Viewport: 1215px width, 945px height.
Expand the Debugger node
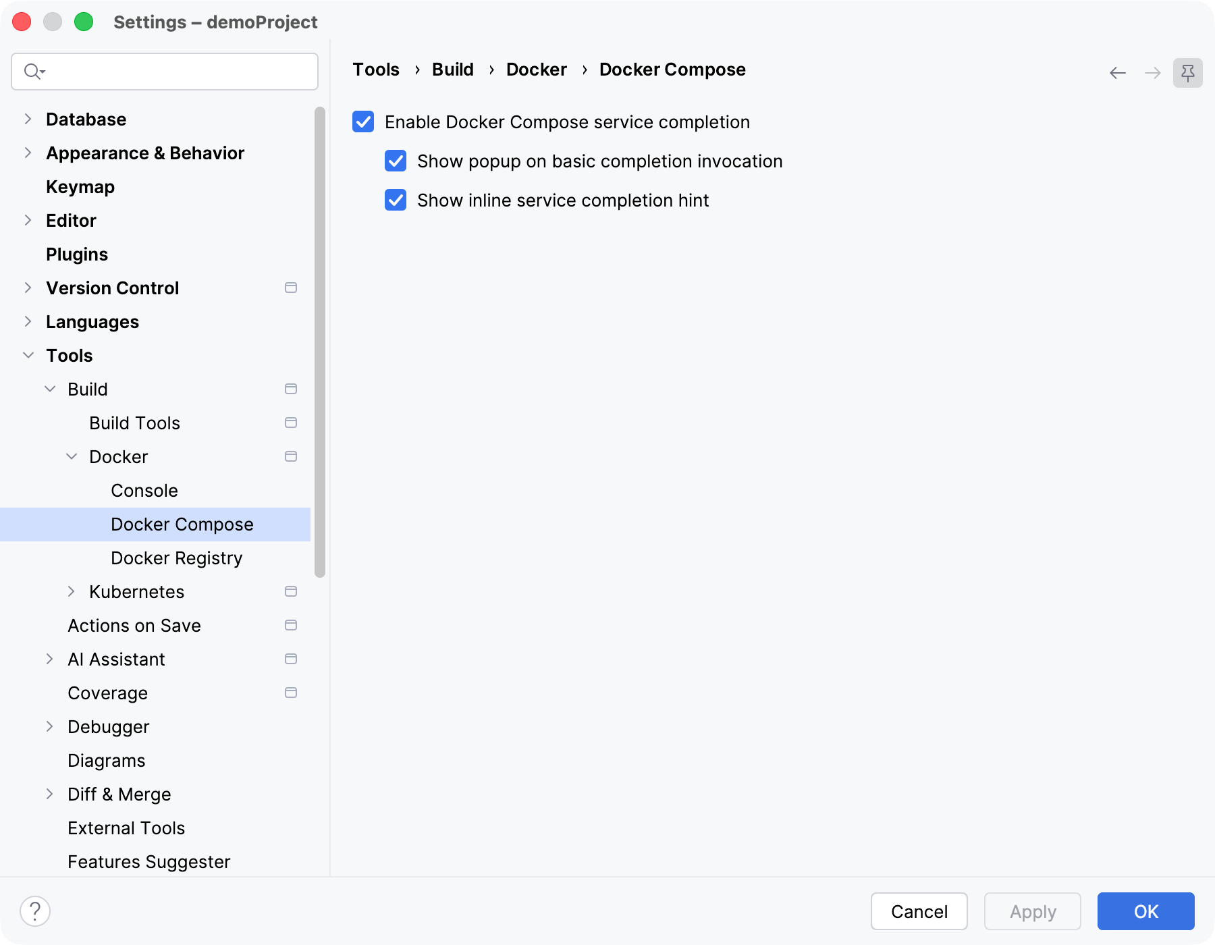(49, 726)
